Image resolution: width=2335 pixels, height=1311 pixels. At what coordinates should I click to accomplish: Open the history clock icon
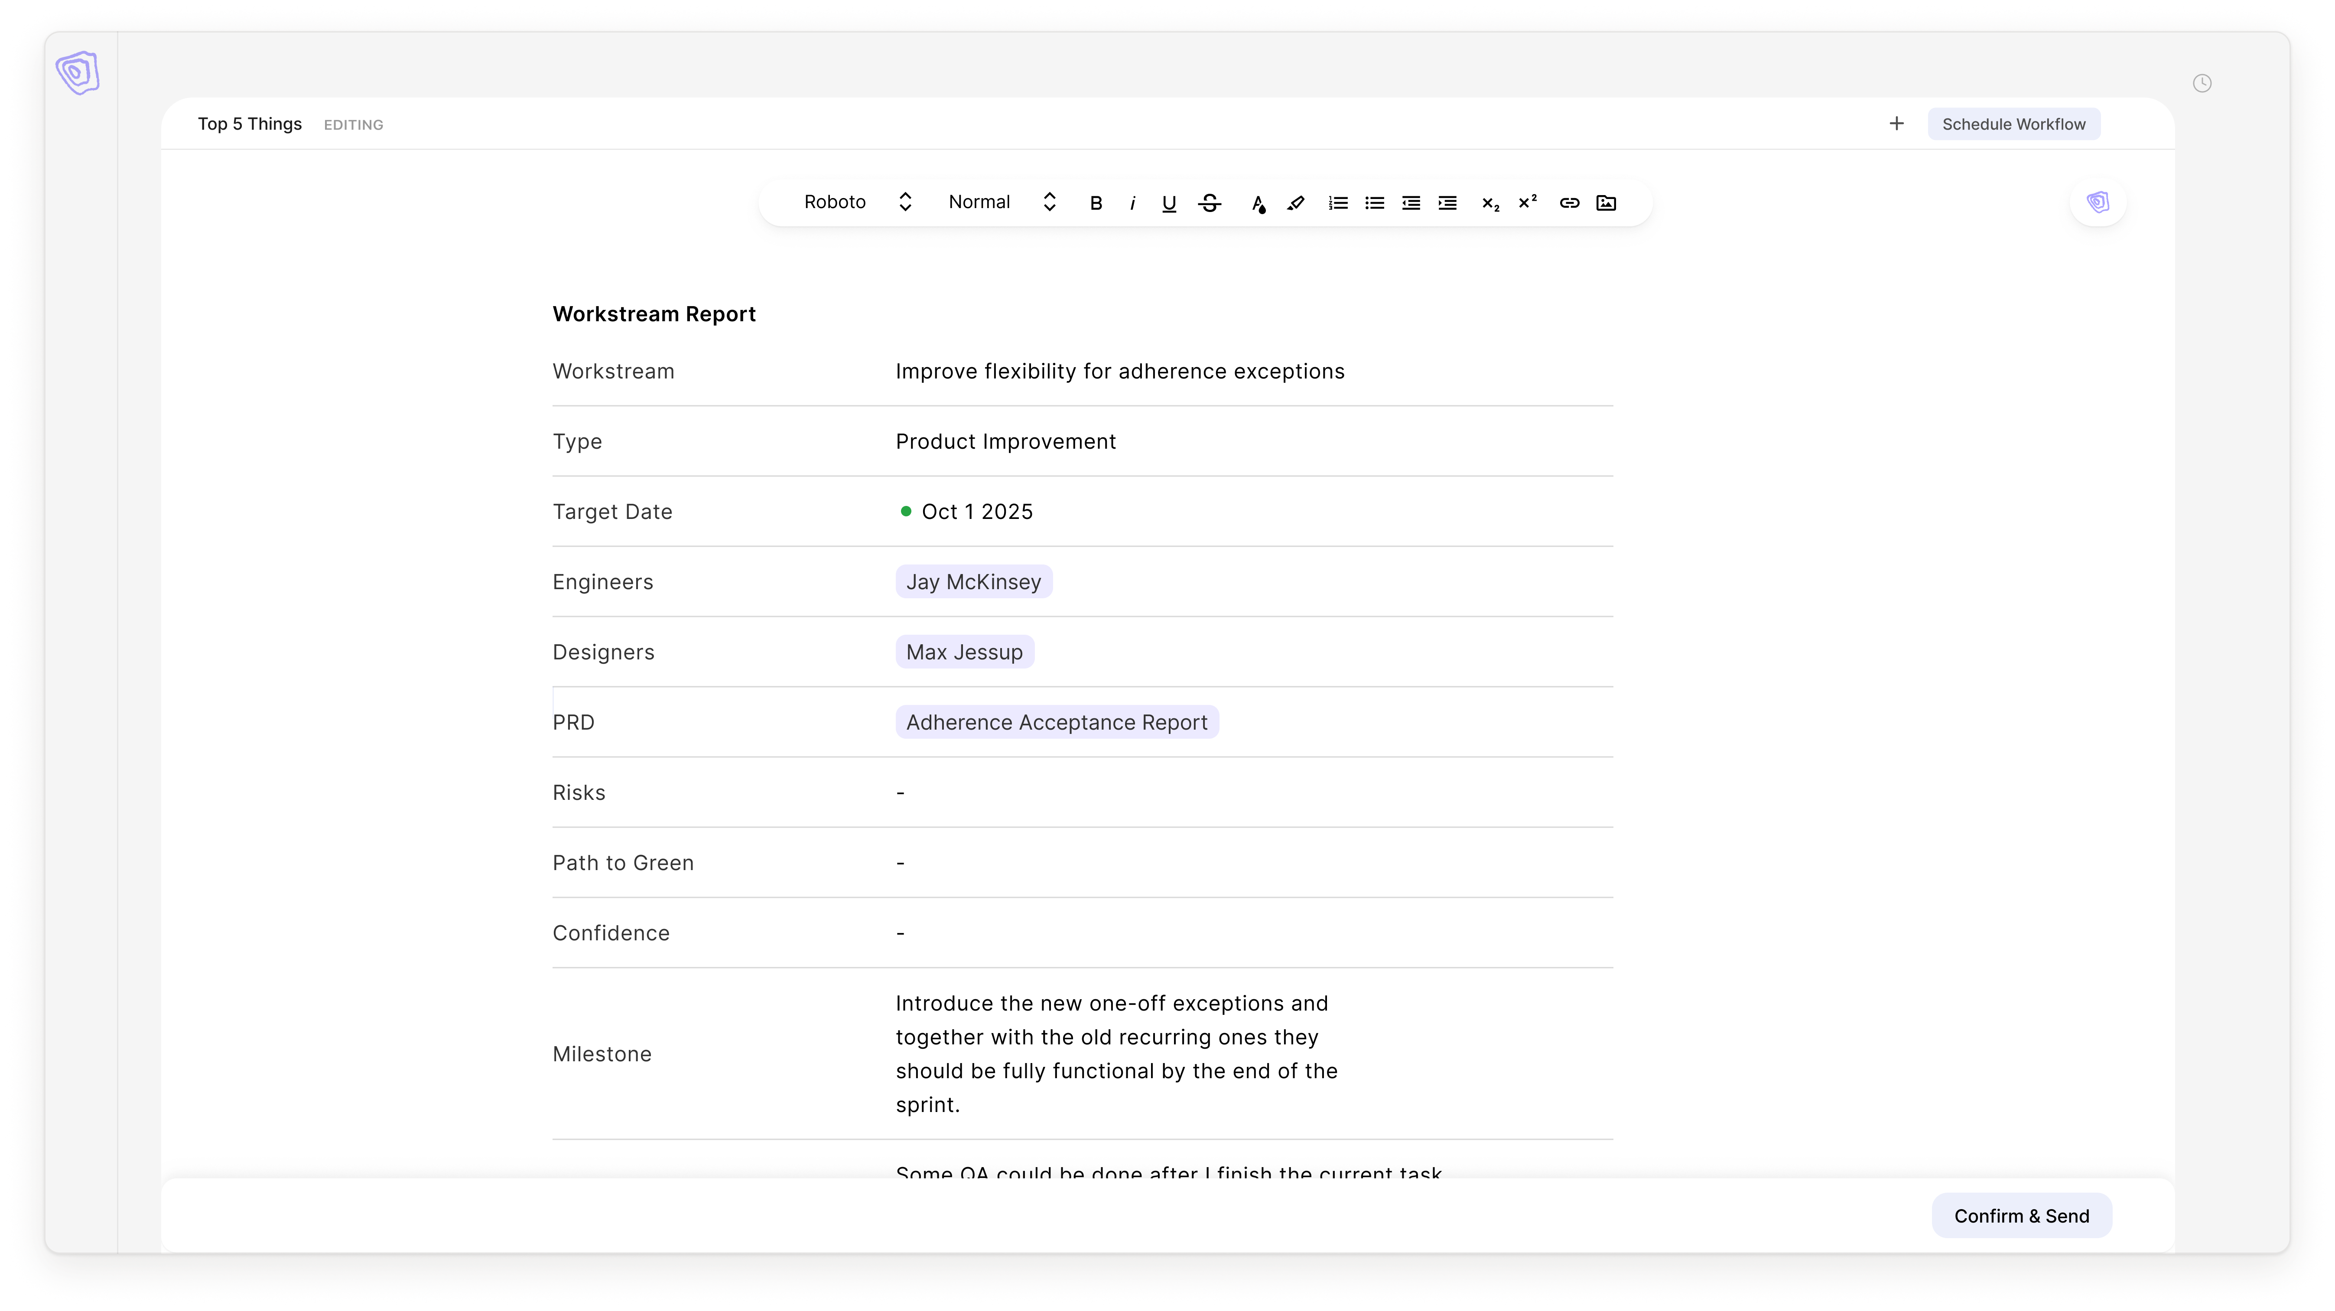pos(2202,83)
